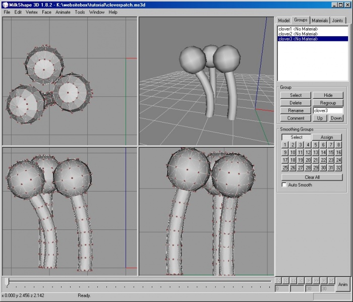This screenshot has height=302, width=353.
Task: Enable the Auto Smooth checkbox
Action: click(x=284, y=185)
